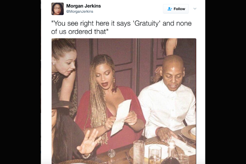The image size is (246, 164).
Task: Click the Follow button
Action: point(176,9)
